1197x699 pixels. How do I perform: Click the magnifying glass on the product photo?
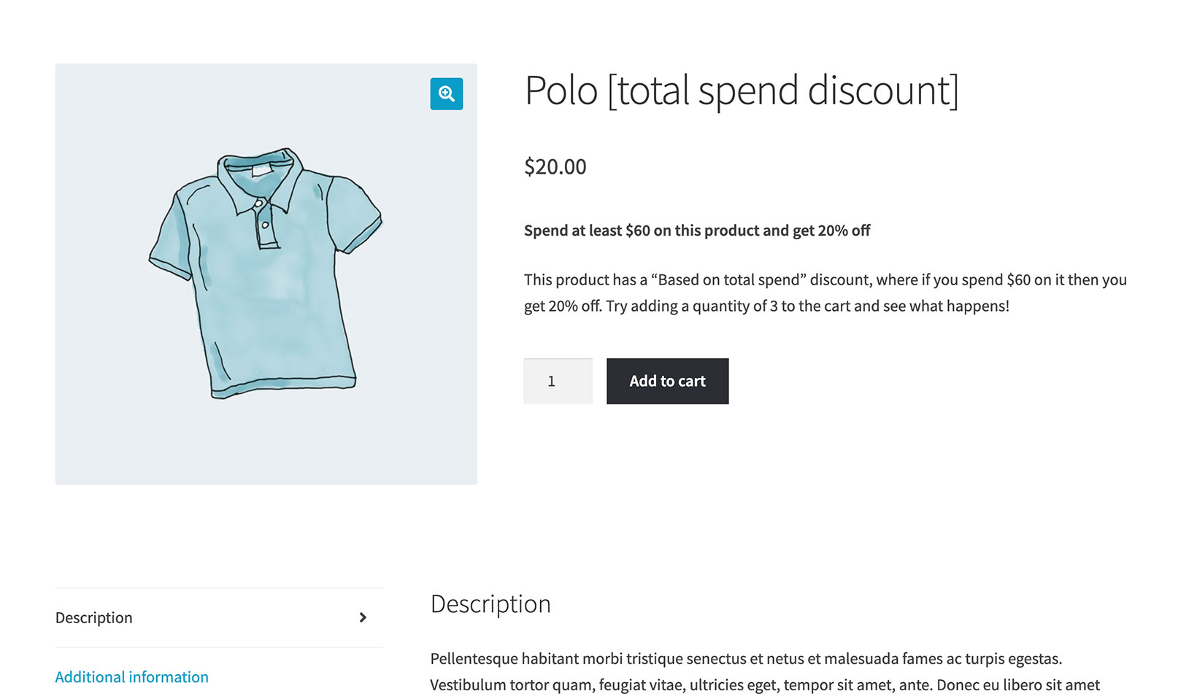click(x=446, y=94)
